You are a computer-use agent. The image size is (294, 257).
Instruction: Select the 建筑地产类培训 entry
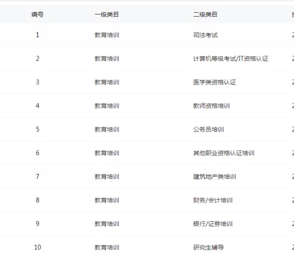[214, 177]
